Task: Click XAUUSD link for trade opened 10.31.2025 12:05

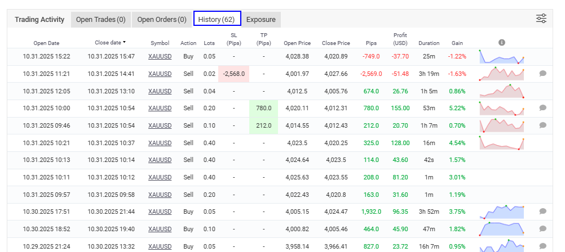Action: [160, 91]
